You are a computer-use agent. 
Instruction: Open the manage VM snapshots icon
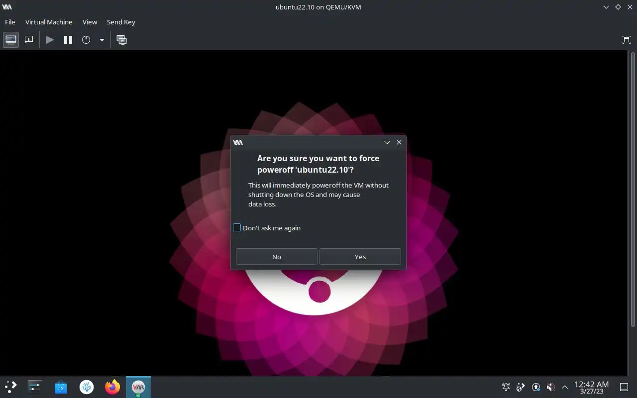click(121, 40)
